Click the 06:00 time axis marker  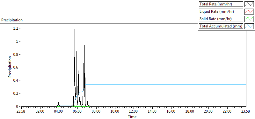[77, 112]
